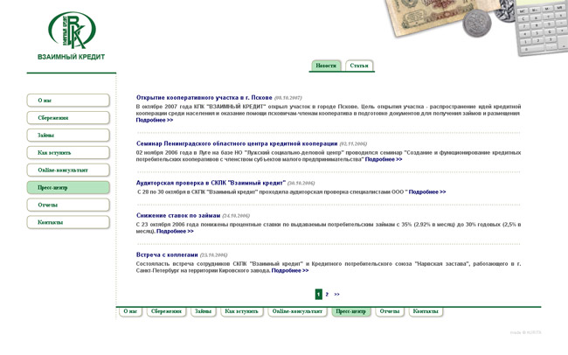Go to Сбережения in the sidebar
Image resolution: width=568 pixels, height=355 pixels.
coord(68,118)
